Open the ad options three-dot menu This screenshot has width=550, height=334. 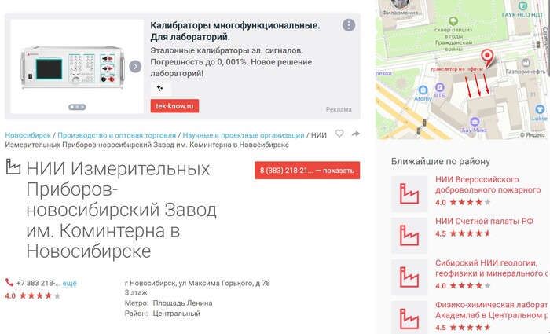point(349,25)
